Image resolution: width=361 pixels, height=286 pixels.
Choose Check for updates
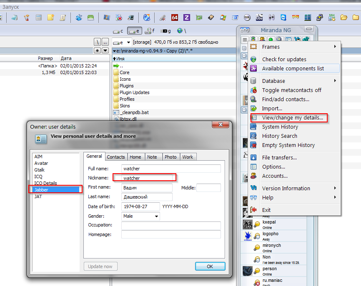[x=294, y=59]
